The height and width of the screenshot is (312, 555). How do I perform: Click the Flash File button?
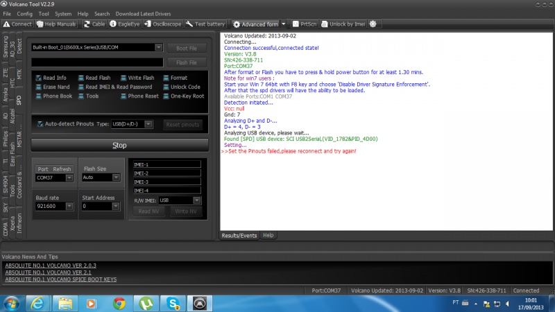coord(187,62)
